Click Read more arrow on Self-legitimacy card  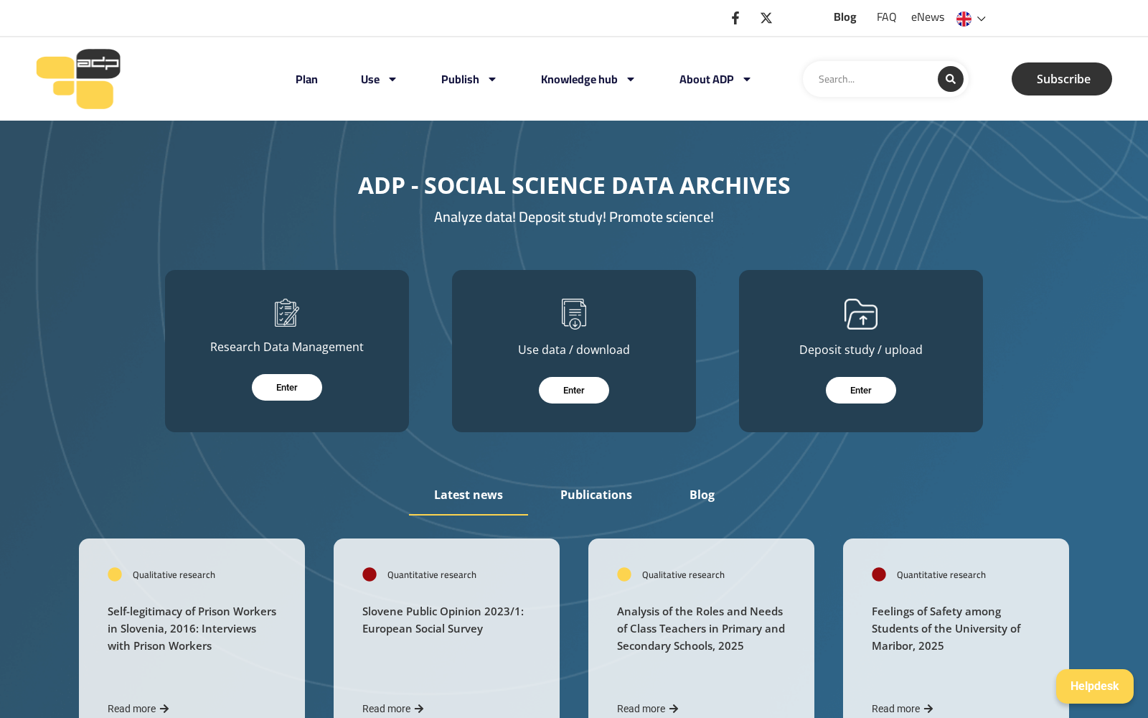pyautogui.click(x=164, y=709)
